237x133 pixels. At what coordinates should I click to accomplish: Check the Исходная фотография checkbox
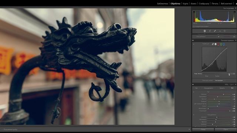coord(194,26)
